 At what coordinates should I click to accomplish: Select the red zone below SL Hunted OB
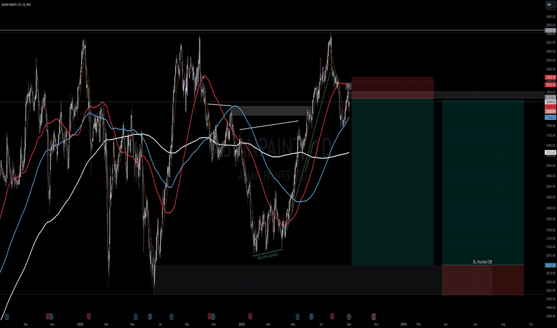click(483, 280)
